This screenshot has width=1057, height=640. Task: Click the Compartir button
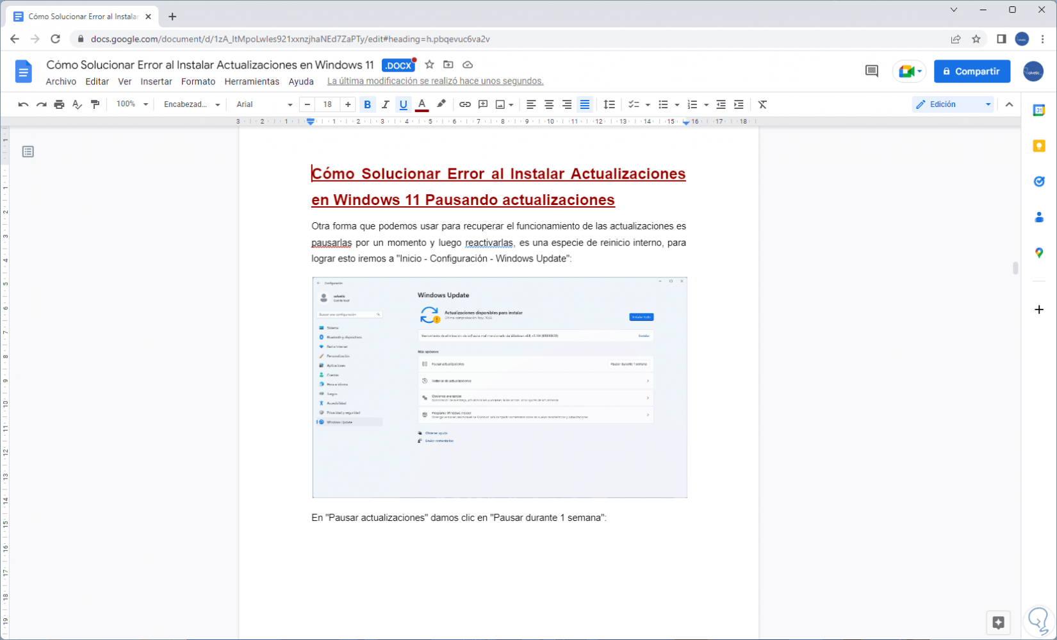[x=972, y=71]
